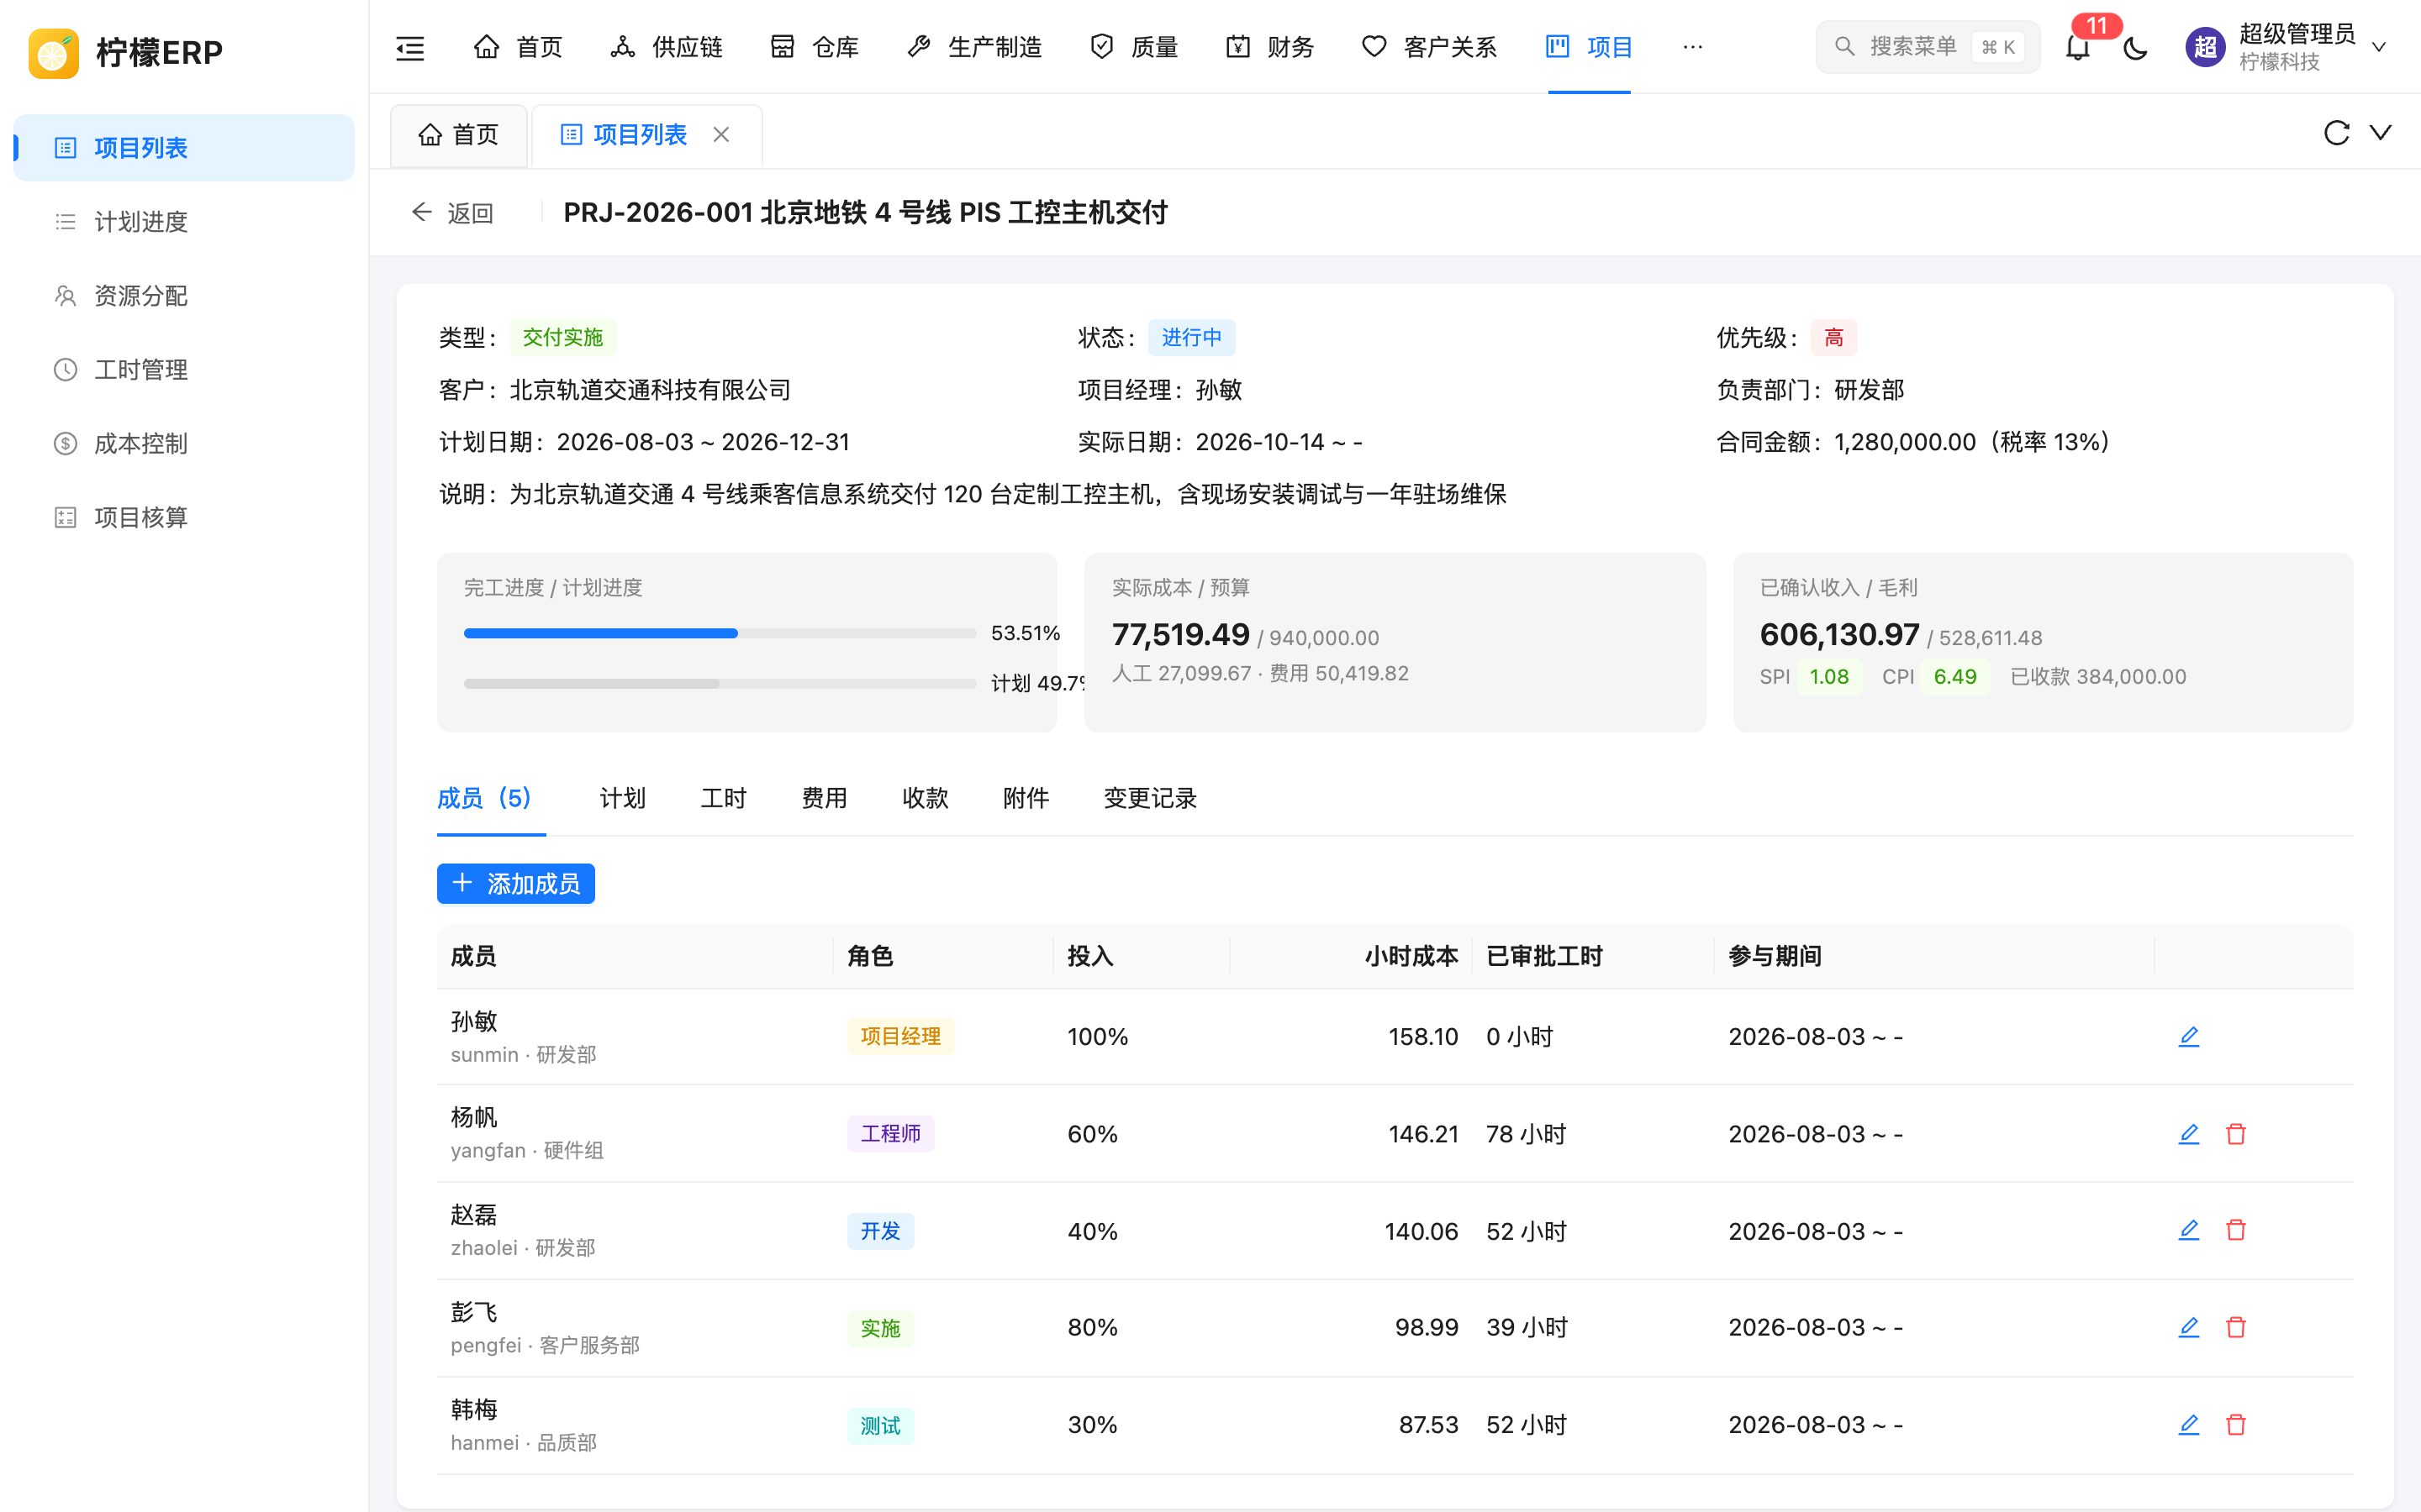The height and width of the screenshot is (1512, 2421).
Task: Delete member 杨帆 trash icon
Action: coord(2236,1133)
